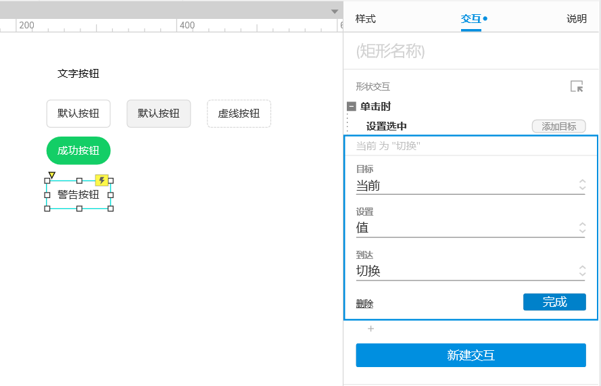
Task: Select the gray-filled 默认按钮 widget
Action: click(159, 114)
